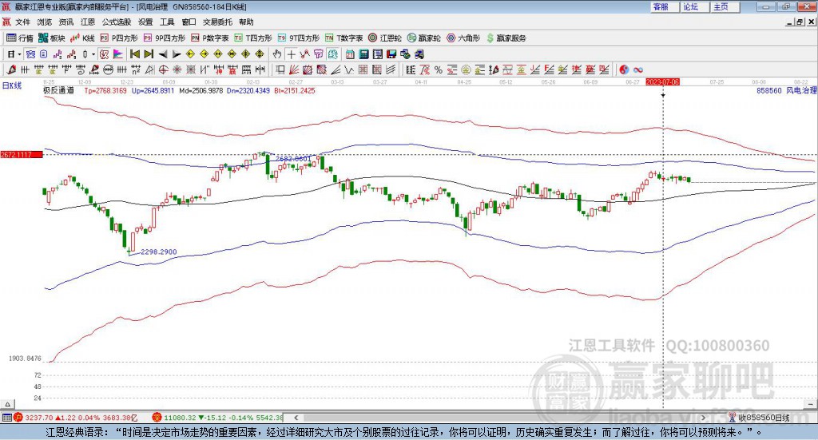This screenshot has width=818, height=440.
Task: Click the black right arrow icon
Action: (x=177, y=54)
